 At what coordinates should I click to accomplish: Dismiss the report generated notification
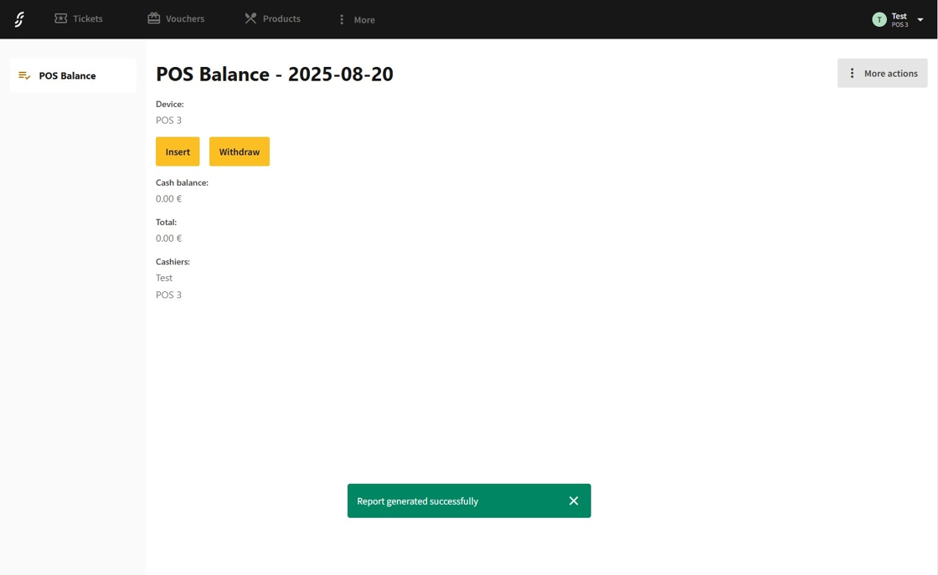(x=574, y=501)
